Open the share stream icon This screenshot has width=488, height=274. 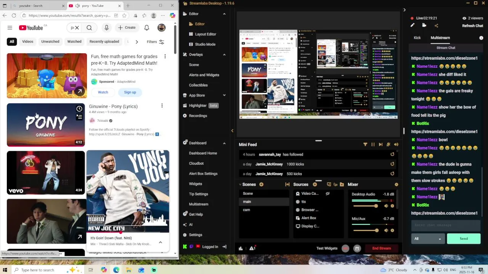(x=436, y=25)
